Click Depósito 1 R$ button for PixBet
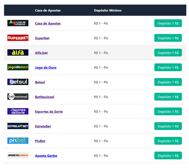189x168 pixels. (168, 141)
